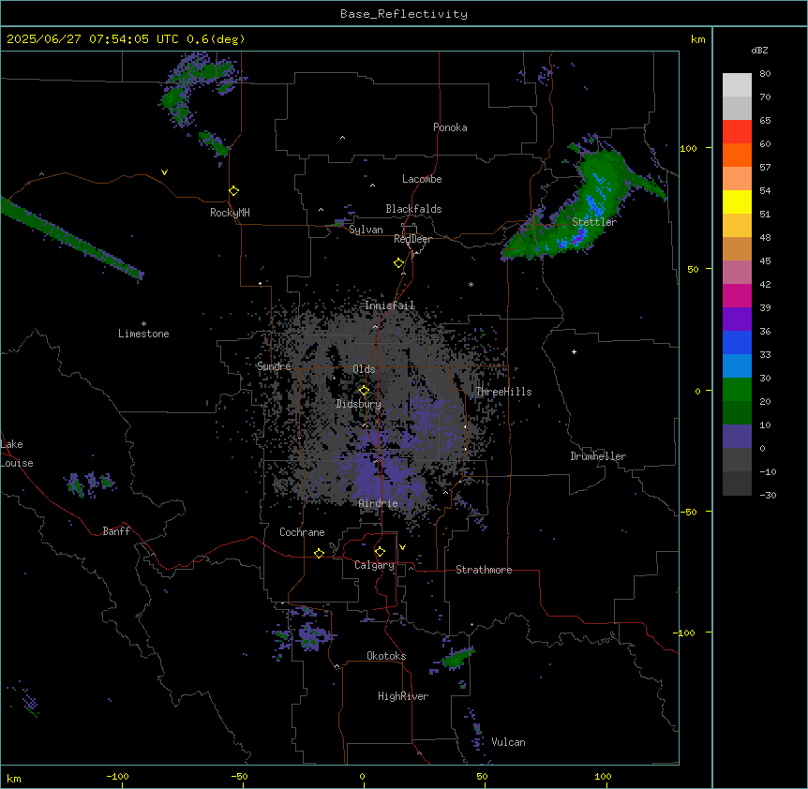Viewport: 808px width, 789px height.
Task: Select the purple 36-39 dBZ legend swatch
Action: point(737,320)
